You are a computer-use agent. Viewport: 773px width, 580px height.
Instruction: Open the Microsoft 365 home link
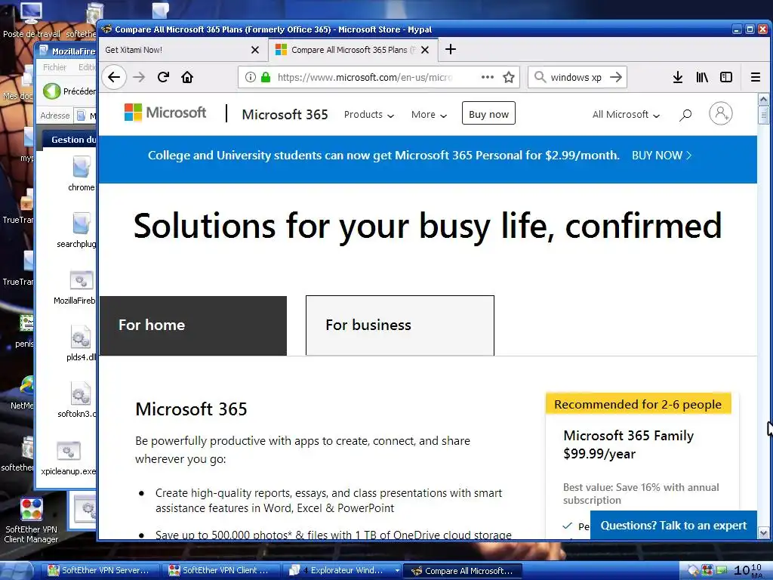(285, 115)
